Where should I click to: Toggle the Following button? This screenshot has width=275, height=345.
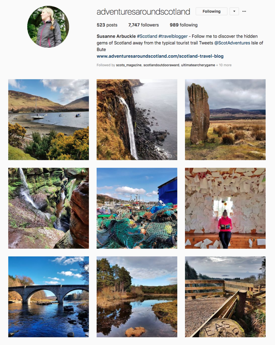point(211,11)
